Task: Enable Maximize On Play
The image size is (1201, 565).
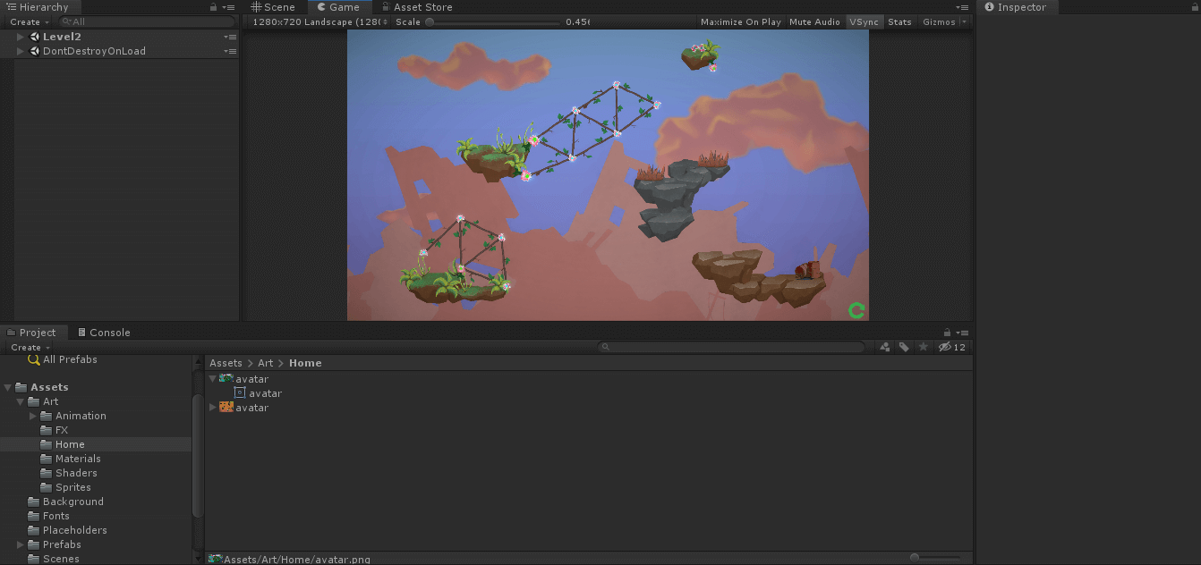Action: (x=740, y=21)
